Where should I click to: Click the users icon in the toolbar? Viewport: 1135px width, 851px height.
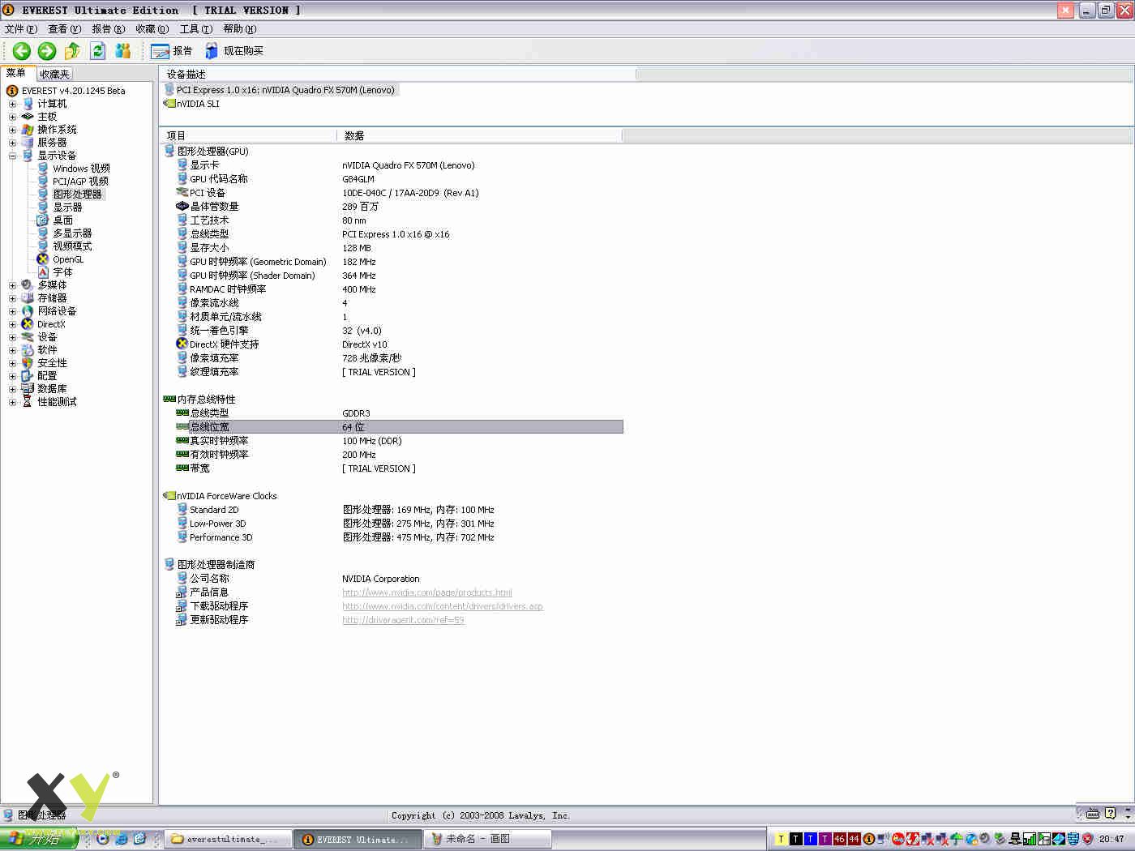coord(123,51)
